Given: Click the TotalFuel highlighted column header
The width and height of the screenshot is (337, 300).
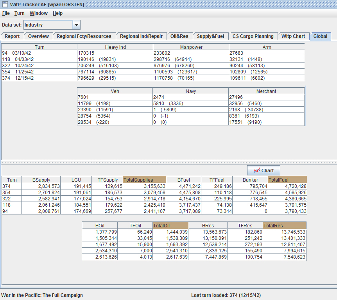Looking at the screenshot, I should tap(287, 180).
